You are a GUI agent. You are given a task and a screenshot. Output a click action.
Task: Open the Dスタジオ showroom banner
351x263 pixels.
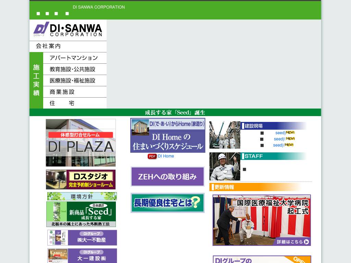click(x=81, y=179)
